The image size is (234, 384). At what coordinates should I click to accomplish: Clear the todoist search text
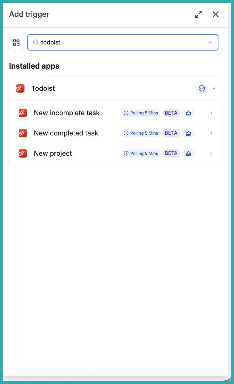[x=210, y=42]
